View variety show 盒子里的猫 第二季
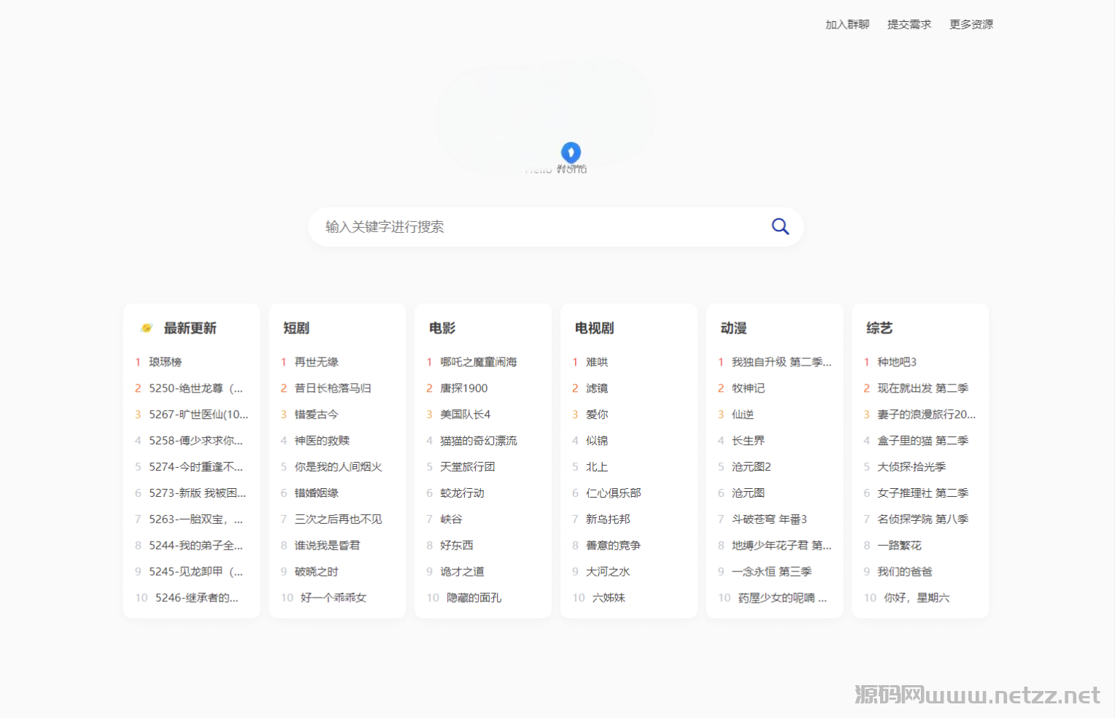The width and height of the screenshot is (1115, 718). (x=923, y=441)
